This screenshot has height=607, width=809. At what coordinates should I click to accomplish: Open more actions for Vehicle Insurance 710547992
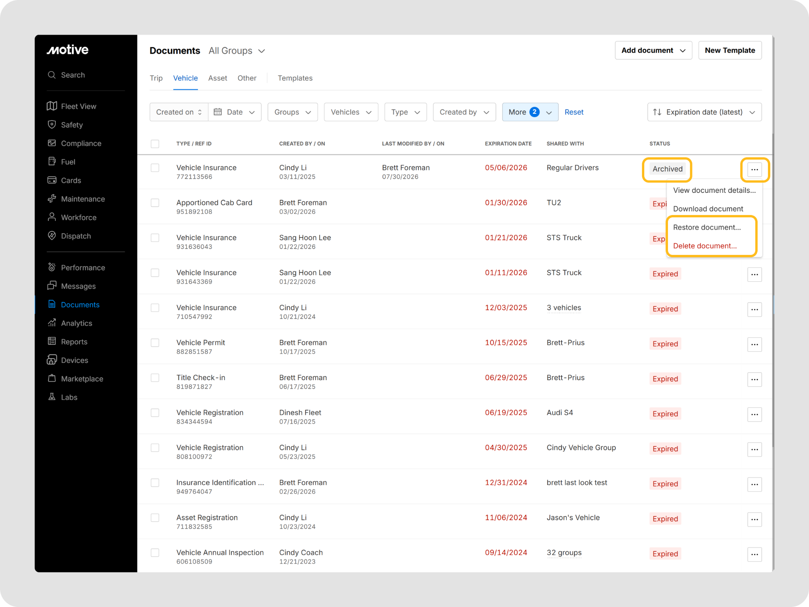click(x=754, y=309)
